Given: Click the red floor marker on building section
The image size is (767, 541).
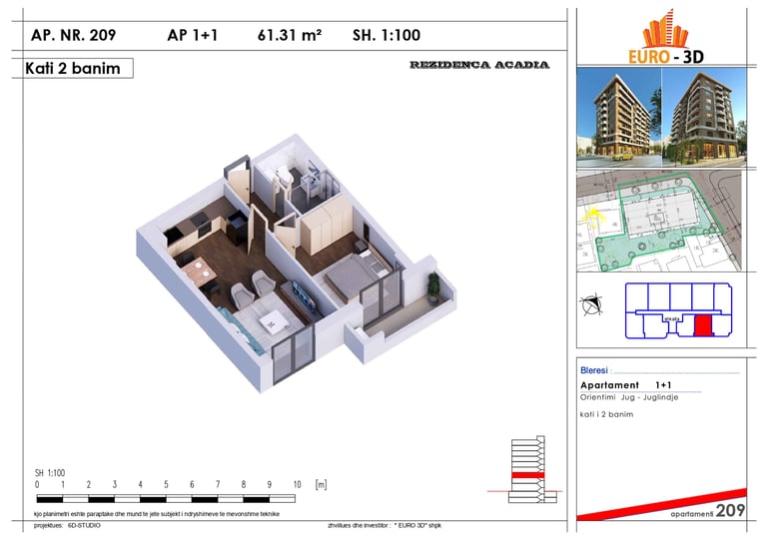Looking at the screenshot, I should click(x=527, y=475).
